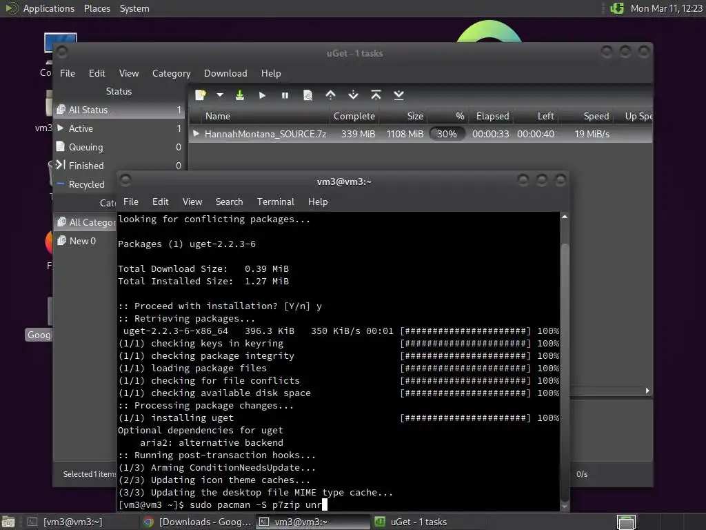Move download up with the up arrow icon
Viewport: 706px width, 530px height.
pyautogui.click(x=330, y=95)
